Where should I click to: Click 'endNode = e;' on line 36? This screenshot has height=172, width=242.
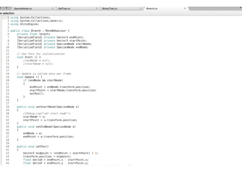pyautogui.click(x=33, y=133)
